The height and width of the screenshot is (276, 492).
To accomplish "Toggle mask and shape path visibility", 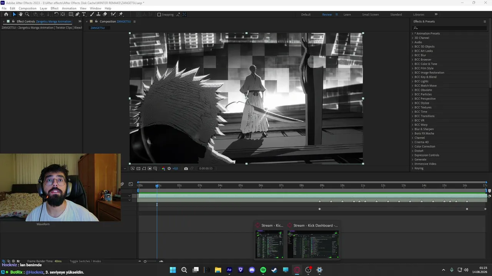I will click(x=144, y=169).
